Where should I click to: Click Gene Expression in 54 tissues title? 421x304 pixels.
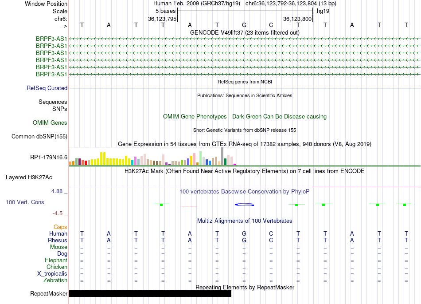(x=245, y=144)
